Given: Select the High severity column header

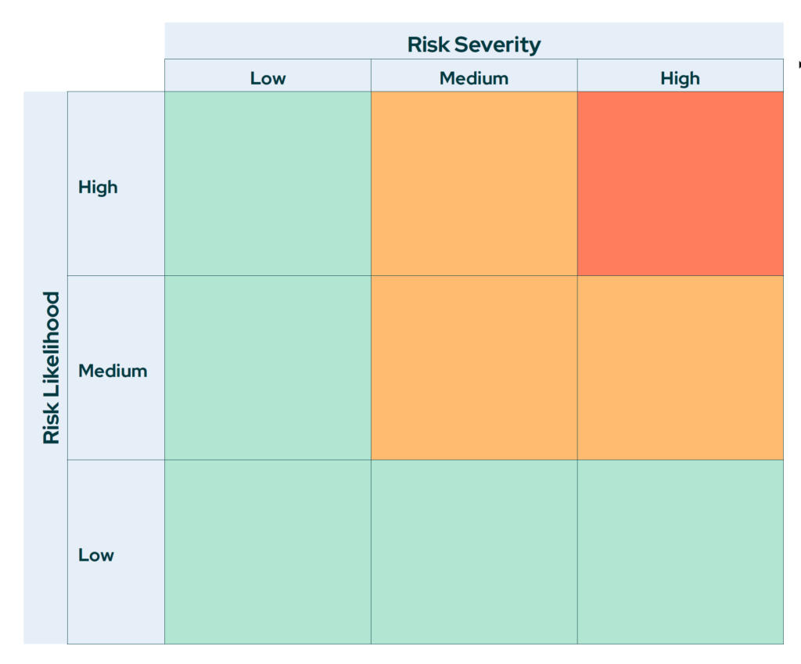Looking at the screenshot, I should pos(680,78).
